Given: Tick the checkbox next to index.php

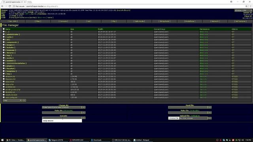Looking at the screenshot, I should coord(4,84).
